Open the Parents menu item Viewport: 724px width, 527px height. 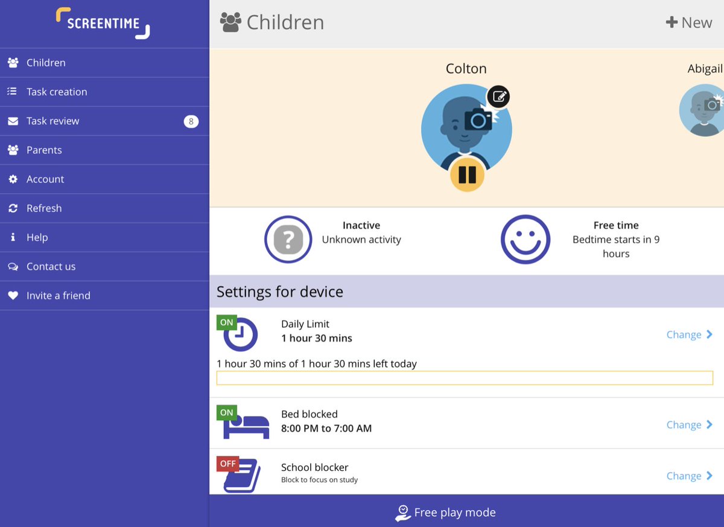[x=104, y=150]
